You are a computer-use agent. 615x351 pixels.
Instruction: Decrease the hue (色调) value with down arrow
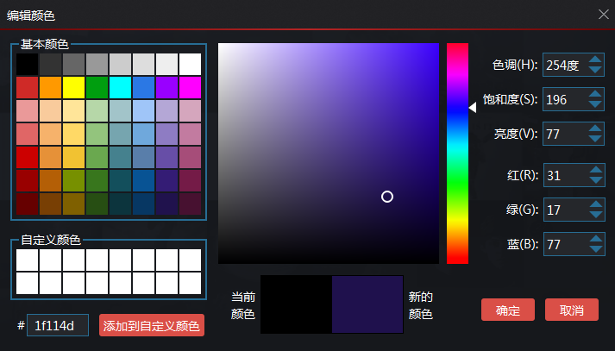click(x=594, y=70)
